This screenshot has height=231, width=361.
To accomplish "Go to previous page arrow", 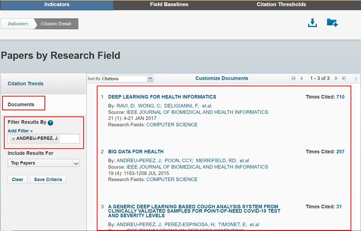I will tap(301, 78).
